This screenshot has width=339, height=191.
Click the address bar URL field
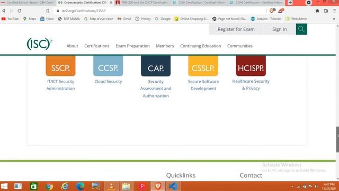tap(160, 11)
